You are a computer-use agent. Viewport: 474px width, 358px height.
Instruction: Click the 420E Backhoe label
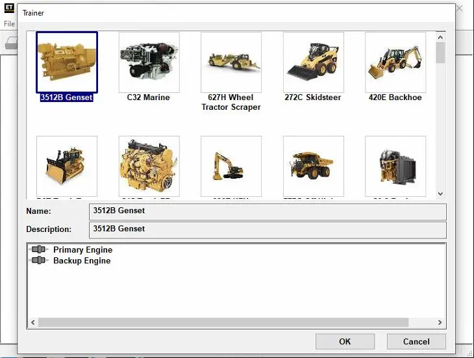[395, 97]
